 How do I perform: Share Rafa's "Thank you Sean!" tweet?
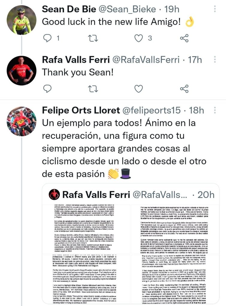[x=184, y=89]
